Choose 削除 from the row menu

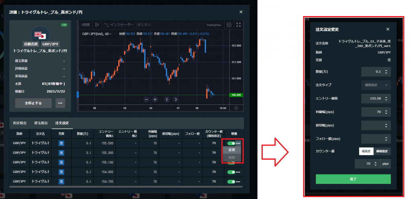pyautogui.click(x=232, y=157)
